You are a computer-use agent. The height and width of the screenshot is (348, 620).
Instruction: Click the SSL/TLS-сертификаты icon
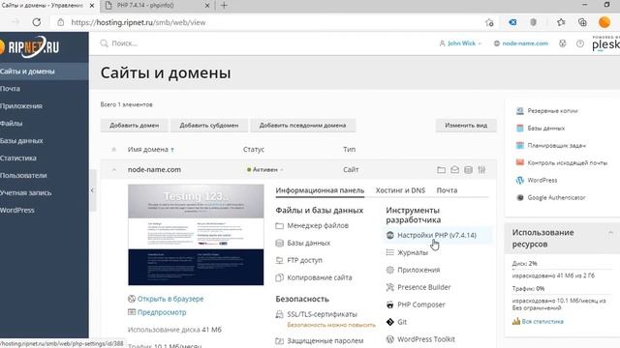point(280,314)
